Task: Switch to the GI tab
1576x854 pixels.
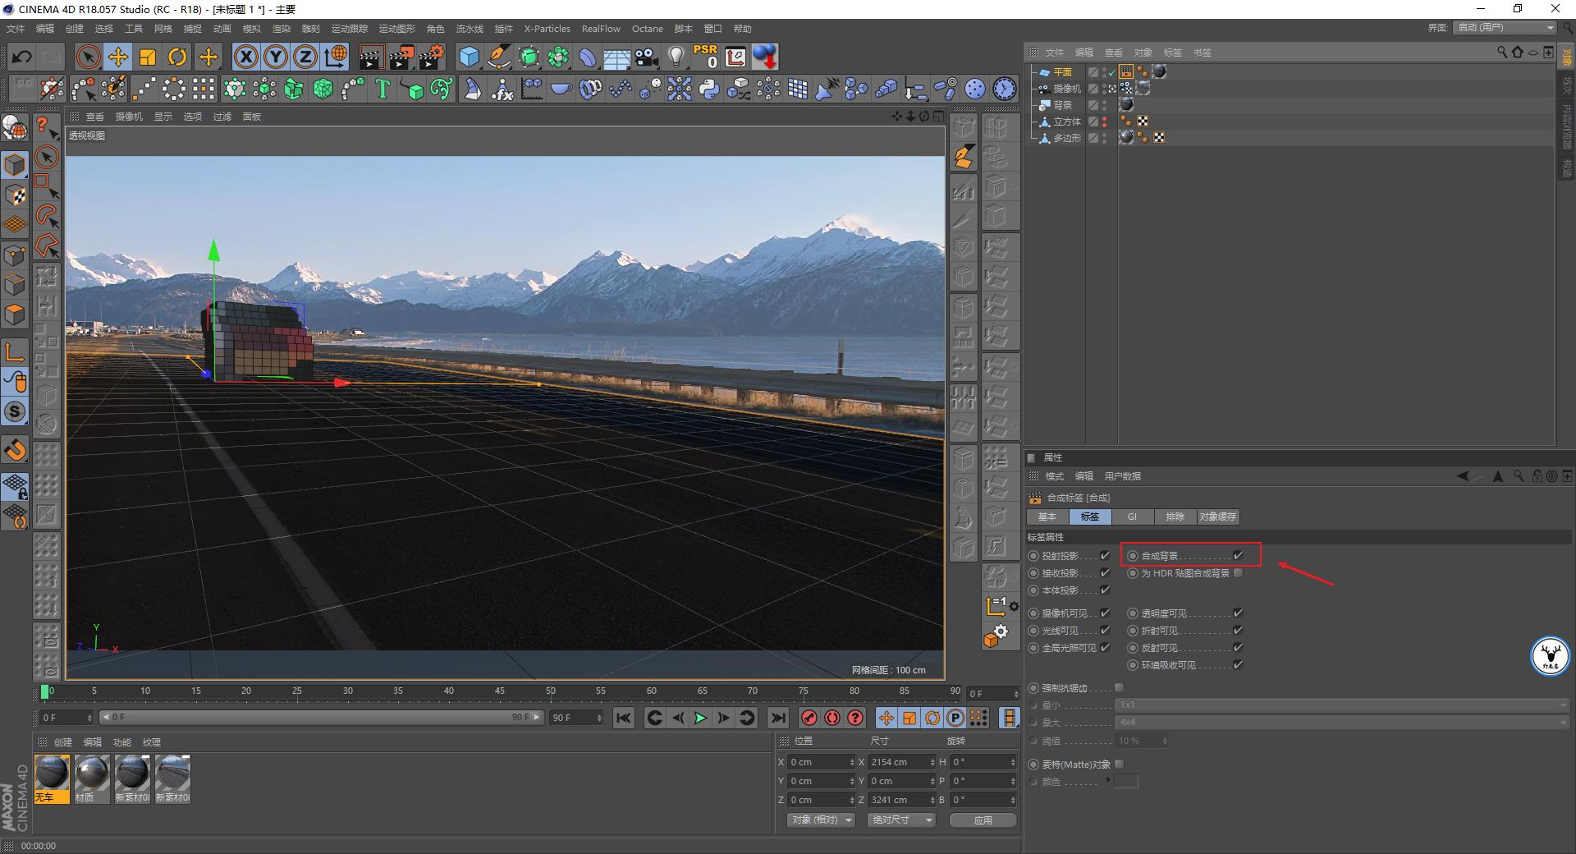Action: pyautogui.click(x=1132, y=517)
